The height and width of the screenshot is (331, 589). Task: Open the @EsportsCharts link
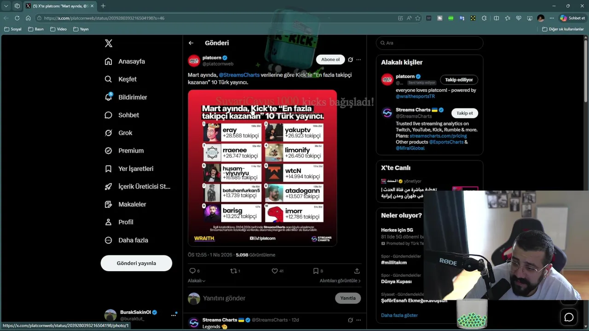[x=446, y=142]
